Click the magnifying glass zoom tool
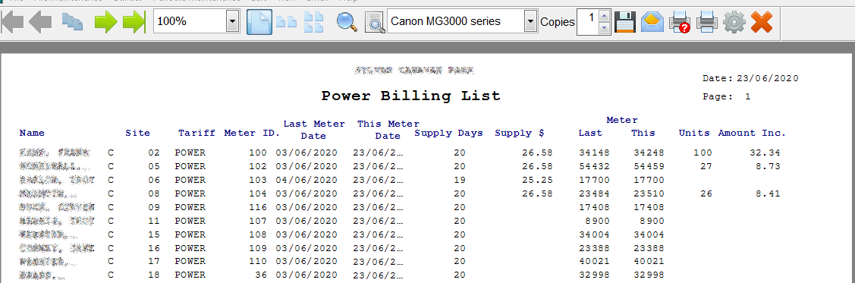Viewport: 855px width, 283px height. click(347, 22)
